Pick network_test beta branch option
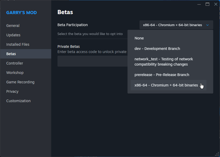 (x=168, y=62)
